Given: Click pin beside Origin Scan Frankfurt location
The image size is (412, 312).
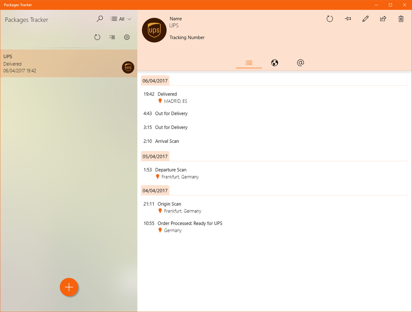Looking at the screenshot, I should pyautogui.click(x=160, y=211).
